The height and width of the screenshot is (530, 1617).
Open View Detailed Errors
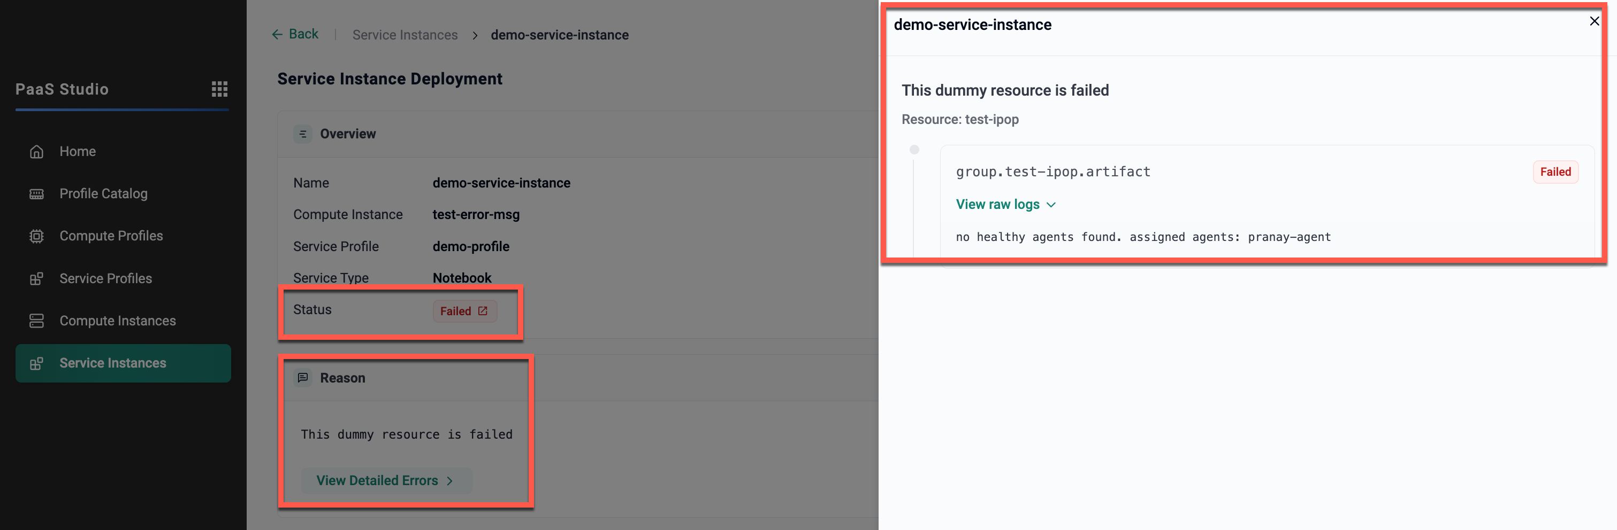(x=385, y=480)
